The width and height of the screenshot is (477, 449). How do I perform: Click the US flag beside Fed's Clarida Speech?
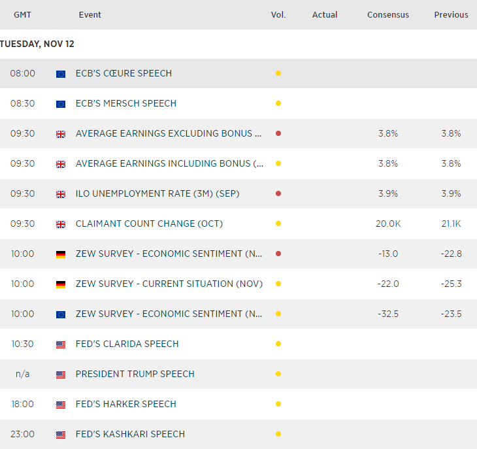tap(61, 344)
